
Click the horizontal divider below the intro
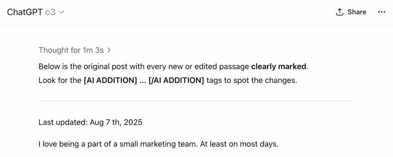[196, 101]
